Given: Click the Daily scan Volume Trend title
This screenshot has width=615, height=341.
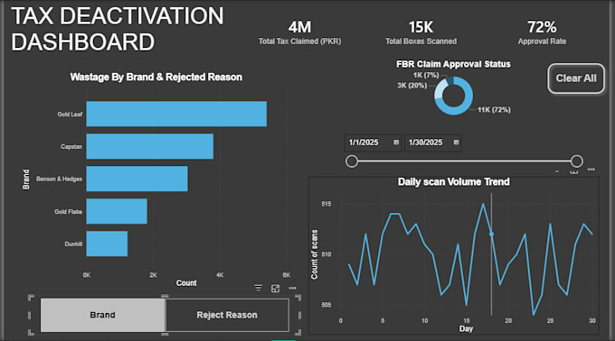Looking at the screenshot, I should point(454,182).
